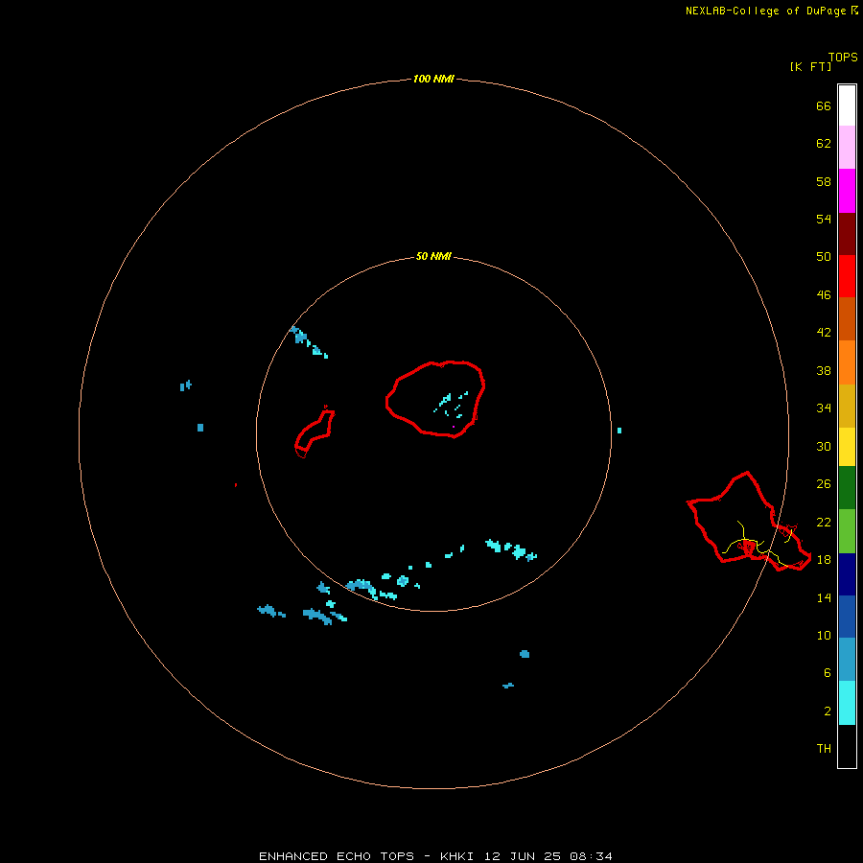Click the 'TOPS' legend title
Viewport: 863px width, 863px height.
point(843,57)
